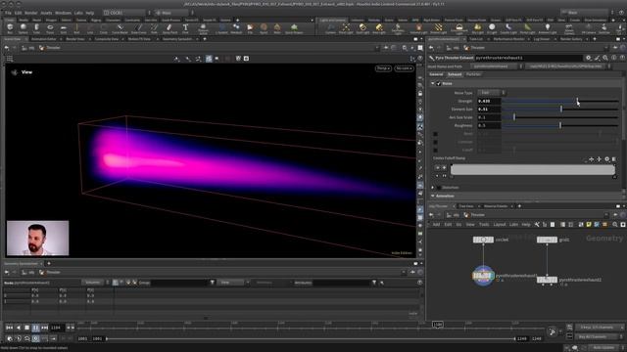Image resolution: width=627 pixels, height=352 pixels.
Task: Select the File shelf tool
Action: (250, 28)
